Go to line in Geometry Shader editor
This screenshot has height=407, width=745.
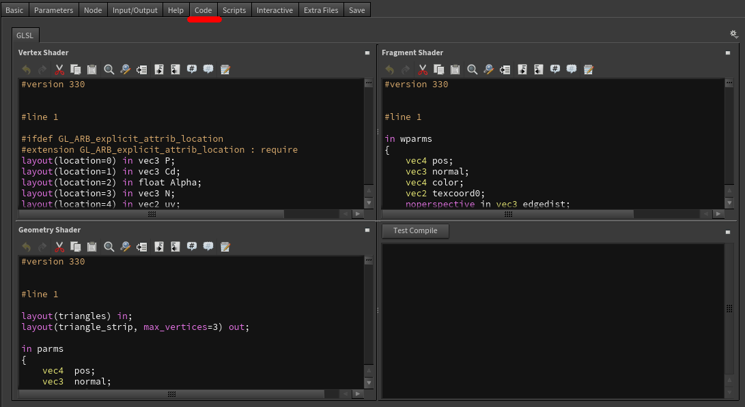(x=141, y=247)
